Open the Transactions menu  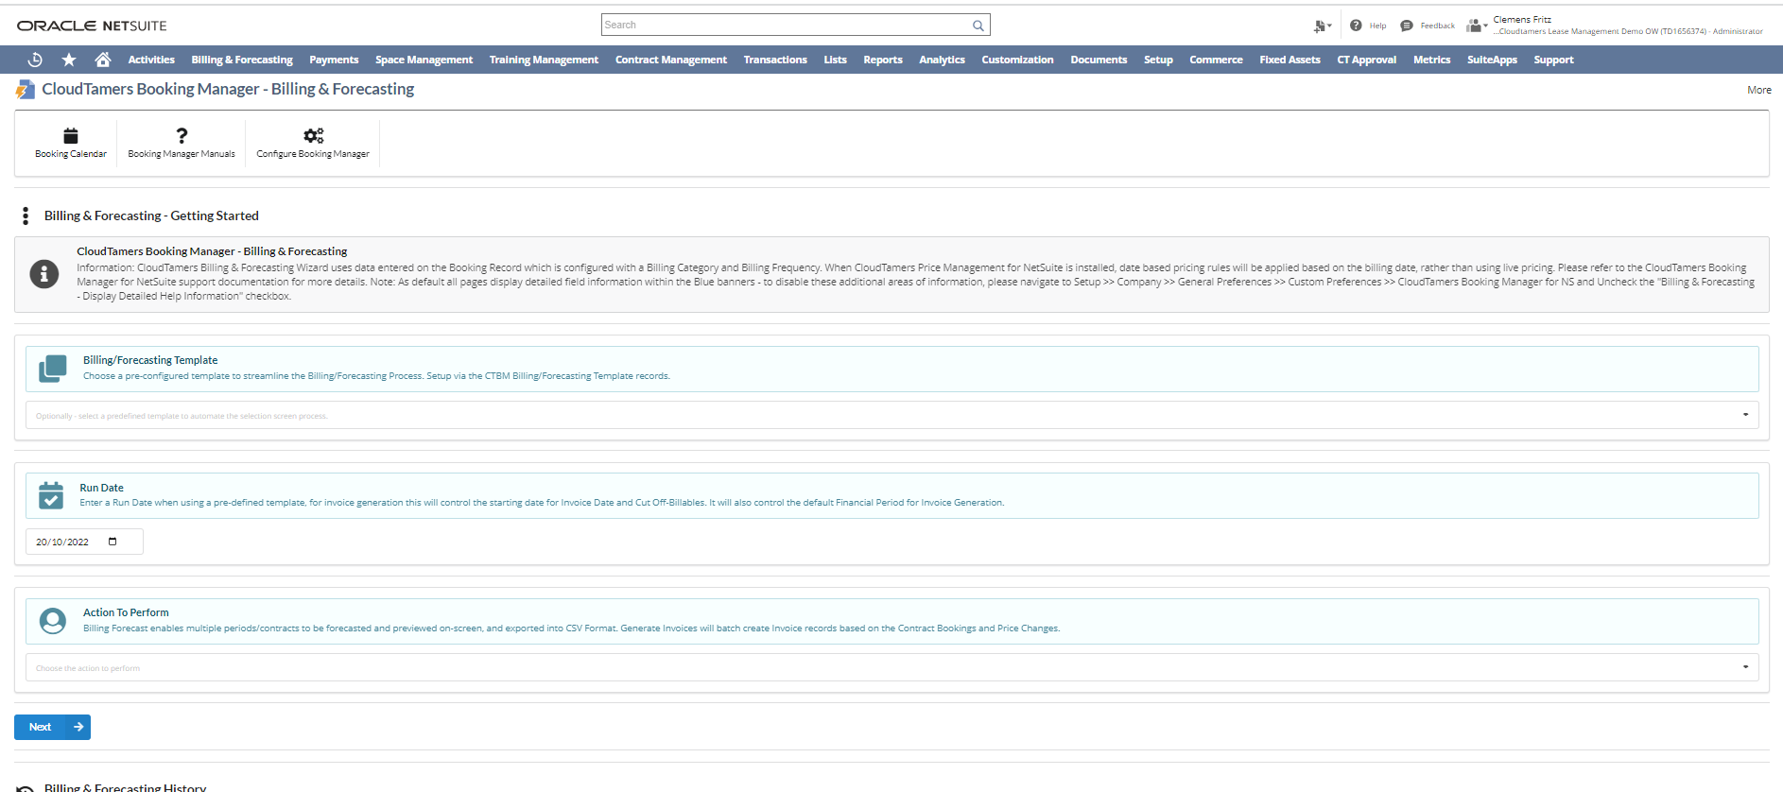click(775, 60)
